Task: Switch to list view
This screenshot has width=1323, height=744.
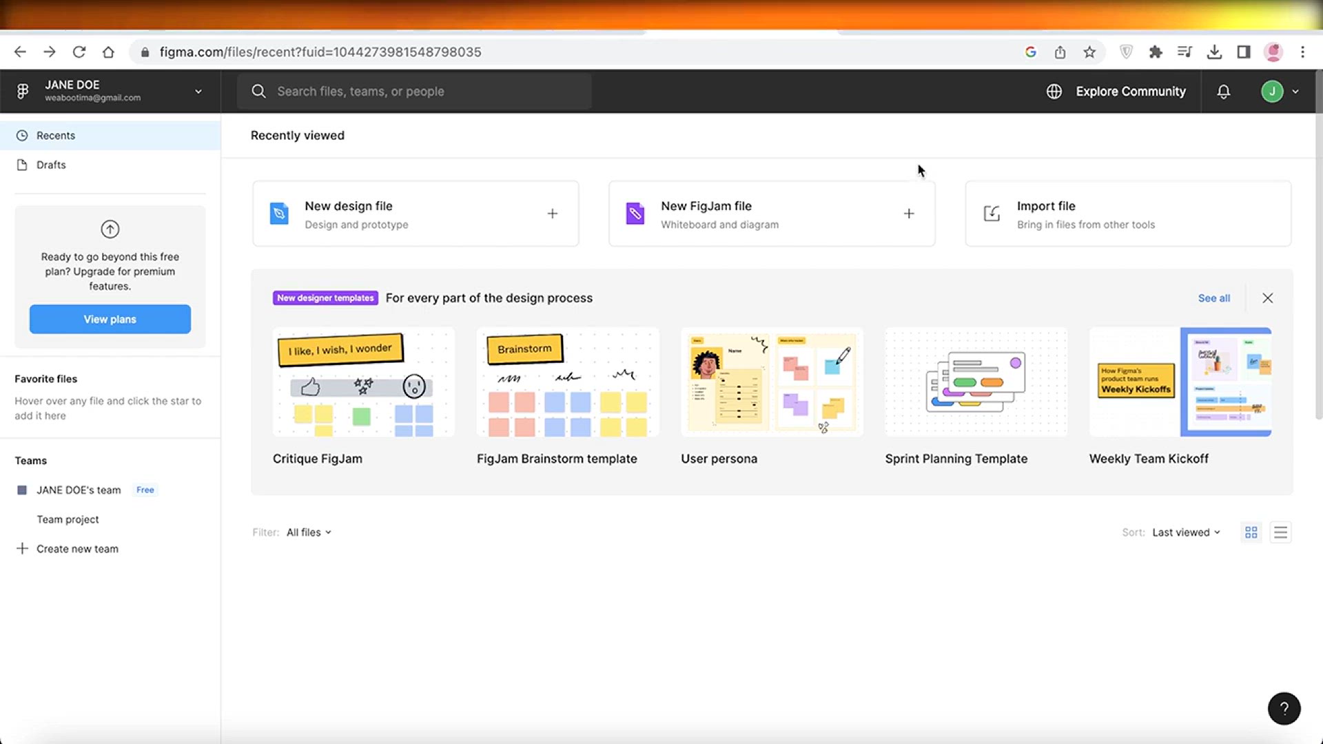Action: pos(1280,533)
